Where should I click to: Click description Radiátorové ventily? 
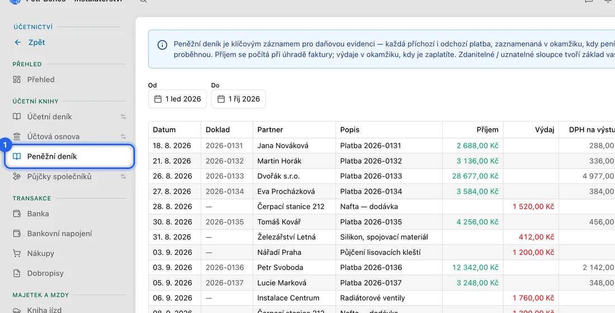coord(372,298)
